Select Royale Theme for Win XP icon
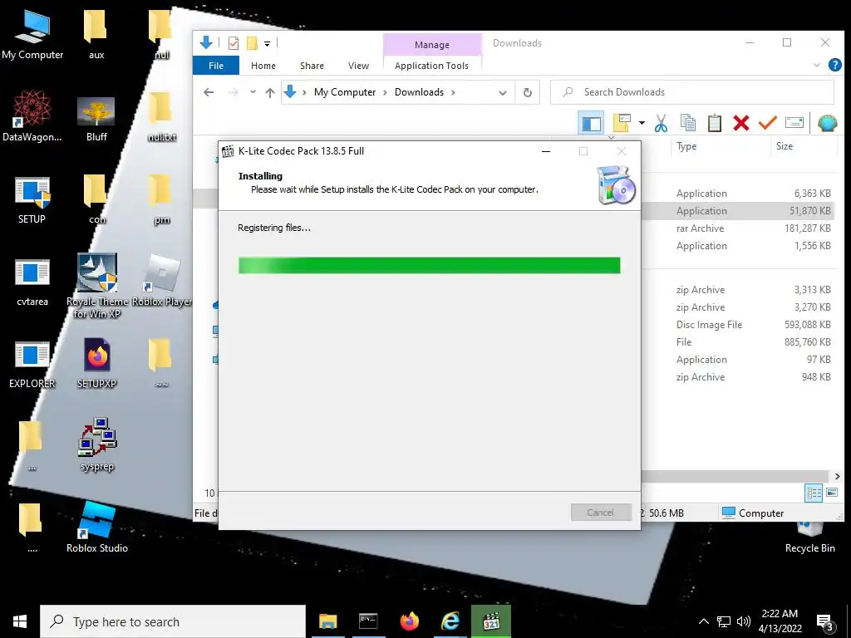The image size is (851, 638). point(97,286)
